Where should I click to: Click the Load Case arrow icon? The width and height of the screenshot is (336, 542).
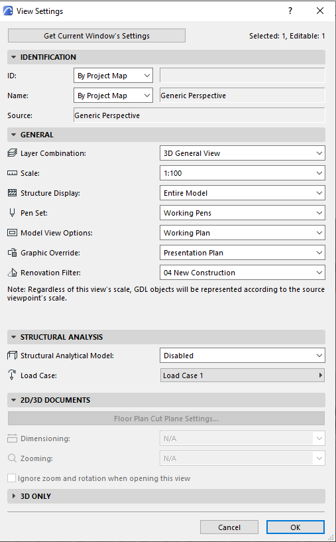pos(12,375)
